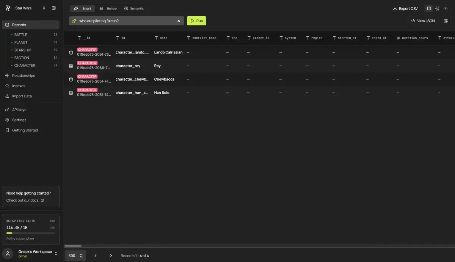Open the Records section
Image resolution: width=455 pixels, height=262 pixels.
click(x=31, y=25)
